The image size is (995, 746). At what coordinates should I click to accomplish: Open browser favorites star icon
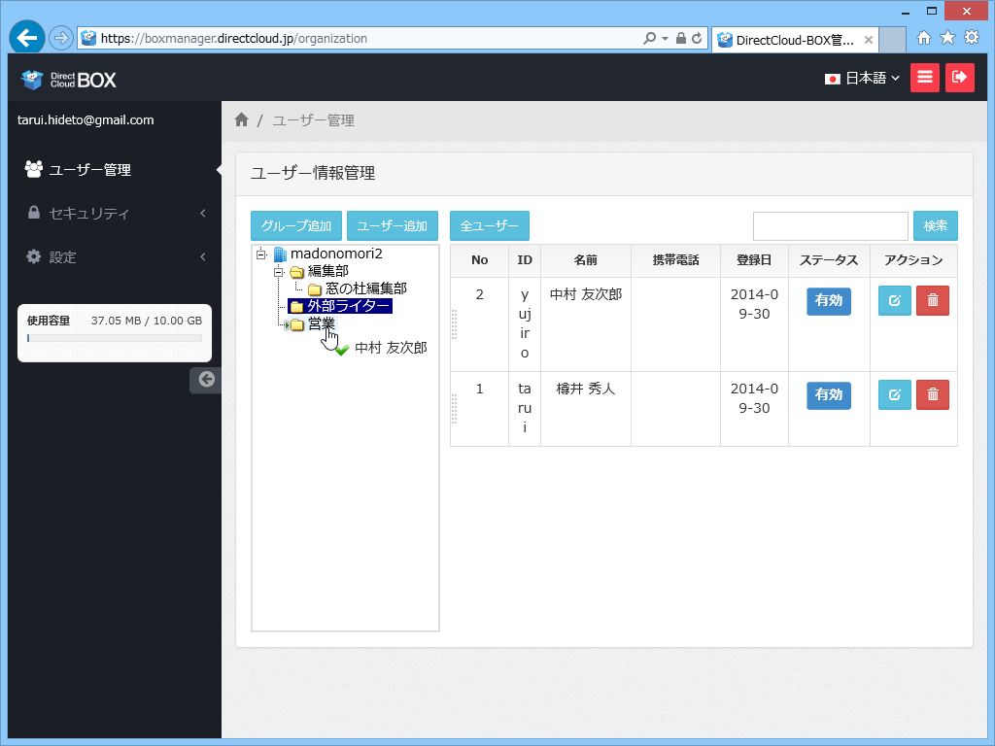[x=947, y=38]
